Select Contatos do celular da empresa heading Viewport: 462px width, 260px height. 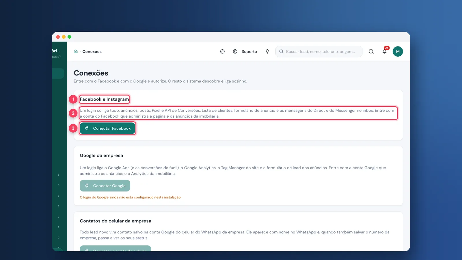[x=115, y=221]
